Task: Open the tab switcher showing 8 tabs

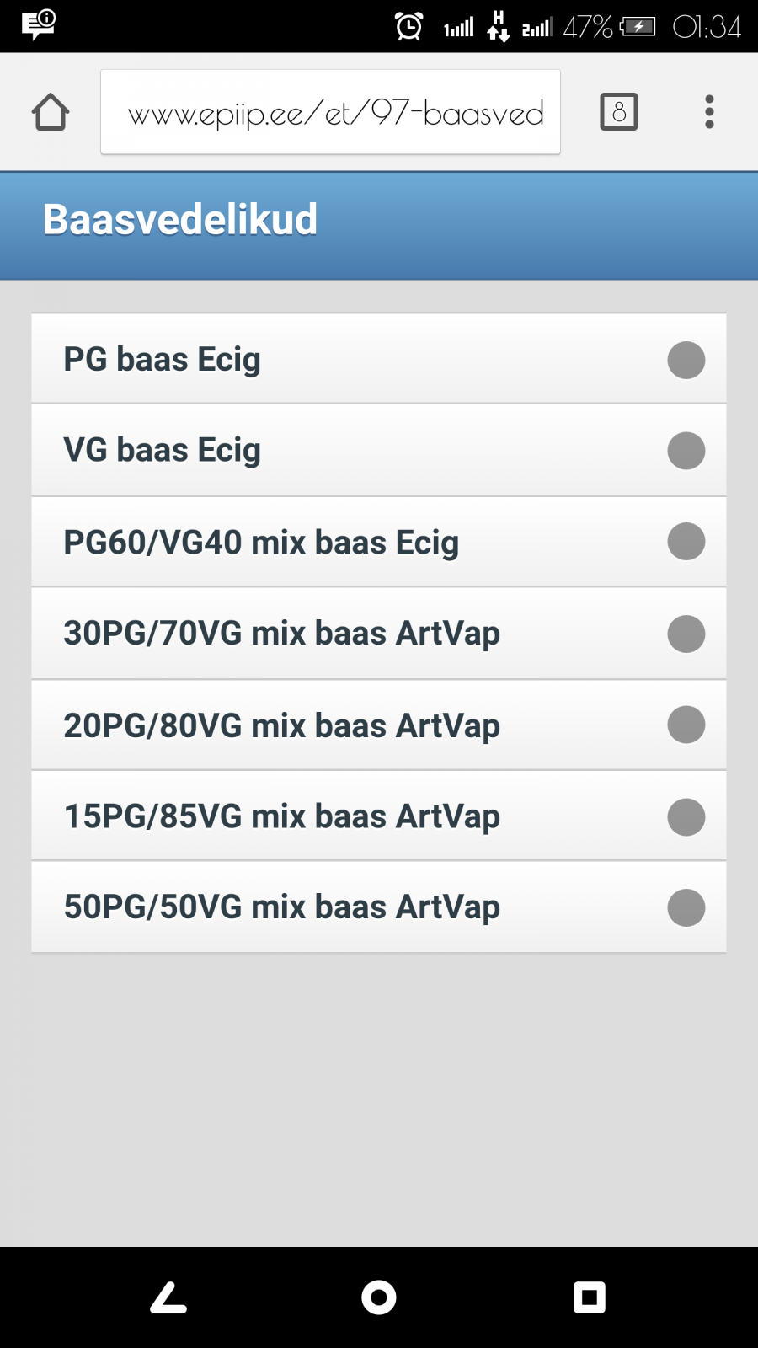Action: point(619,112)
